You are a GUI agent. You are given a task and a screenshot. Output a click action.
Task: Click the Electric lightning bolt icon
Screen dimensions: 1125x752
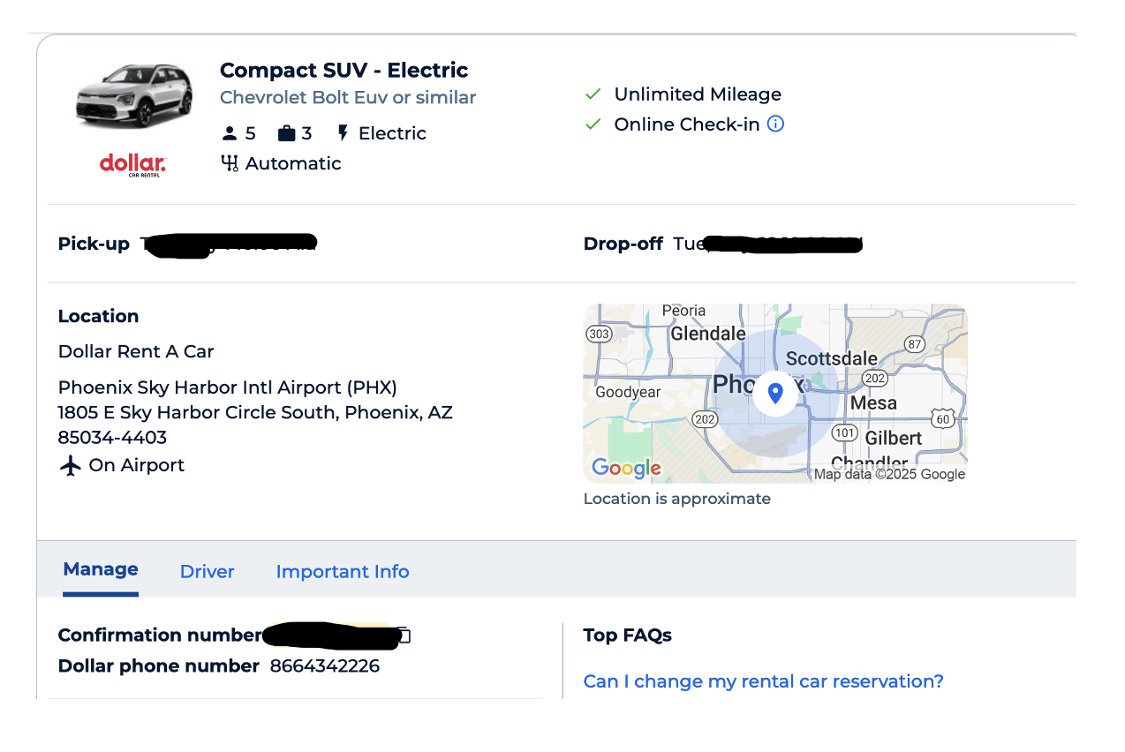[x=344, y=134]
